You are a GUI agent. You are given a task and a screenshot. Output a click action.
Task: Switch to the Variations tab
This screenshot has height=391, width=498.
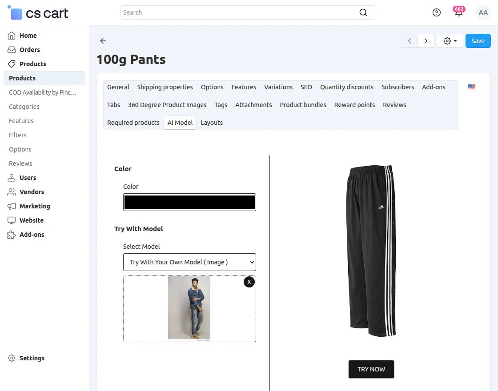pos(278,87)
